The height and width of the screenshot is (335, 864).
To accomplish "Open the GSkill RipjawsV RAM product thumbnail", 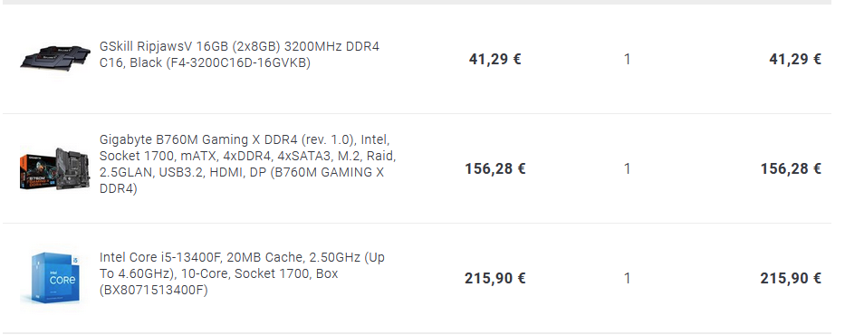I will pyautogui.click(x=55, y=57).
